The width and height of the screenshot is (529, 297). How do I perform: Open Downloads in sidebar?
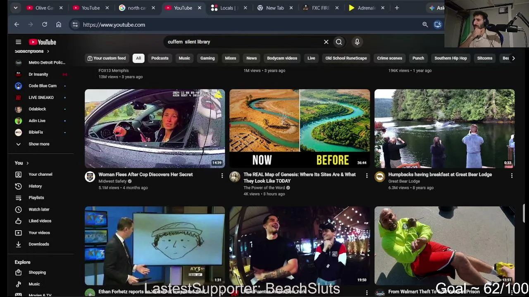click(x=39, y=244)
